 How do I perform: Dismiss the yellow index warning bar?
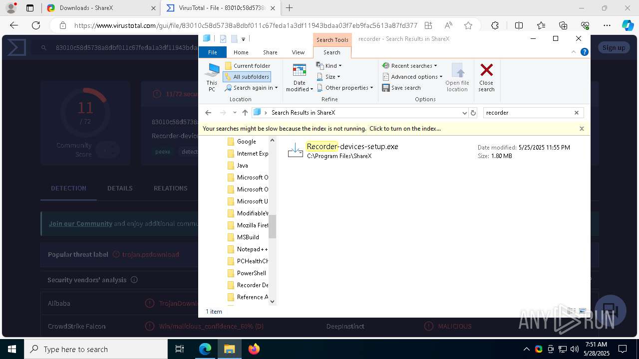coord(582,129)
